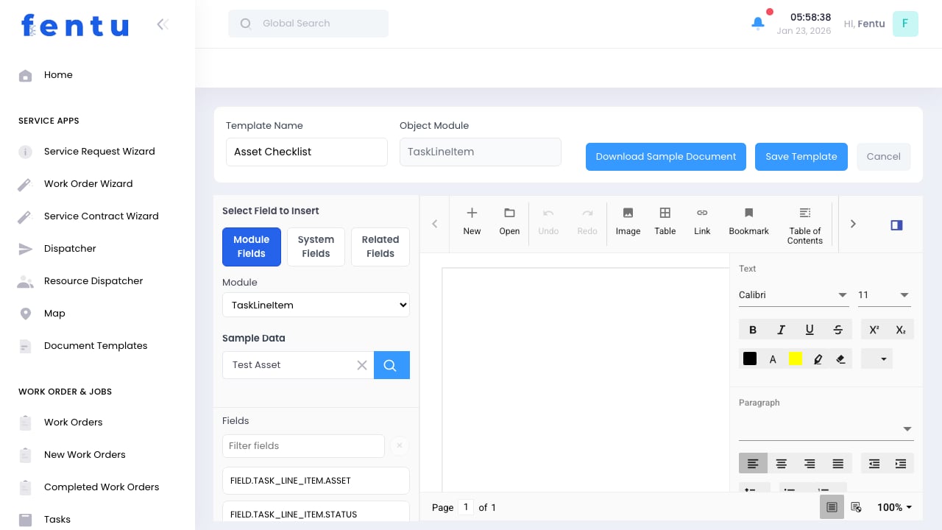The height and width of the screenshot is (530, 942).
Task: Apply Bold formatting
Action: [x=753, y=330]
